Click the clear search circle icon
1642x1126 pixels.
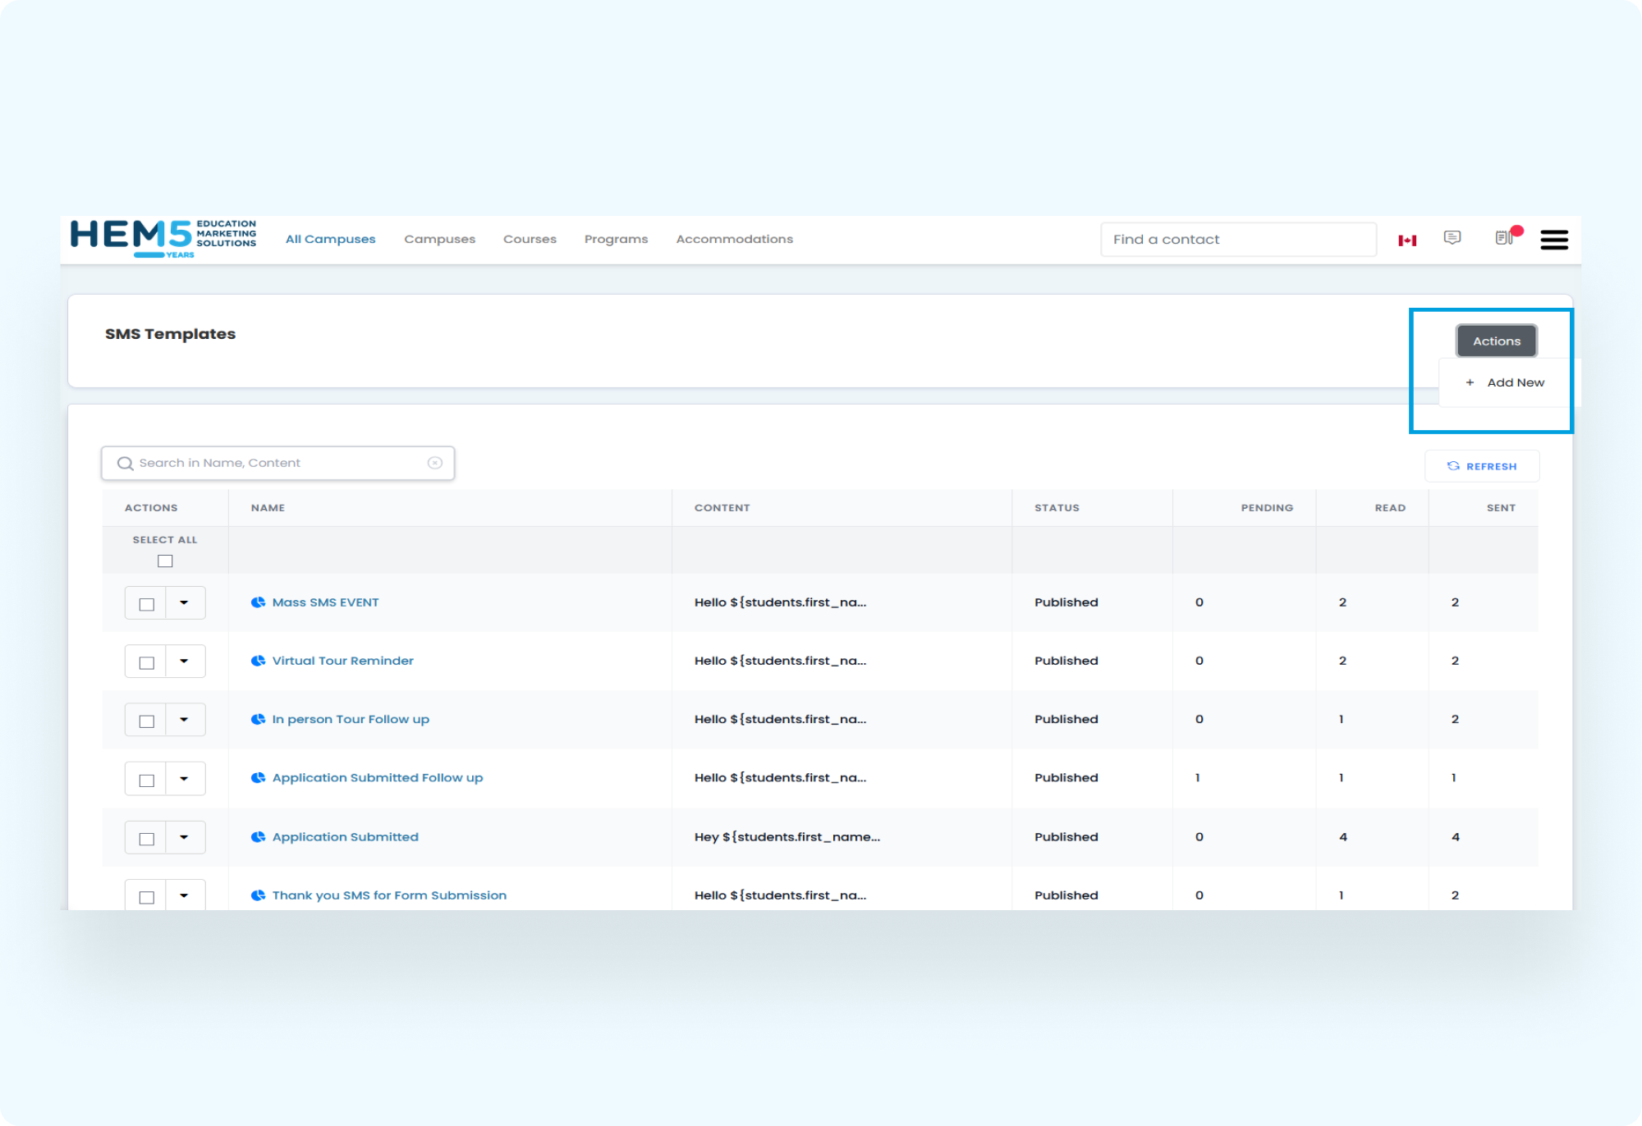435,463
